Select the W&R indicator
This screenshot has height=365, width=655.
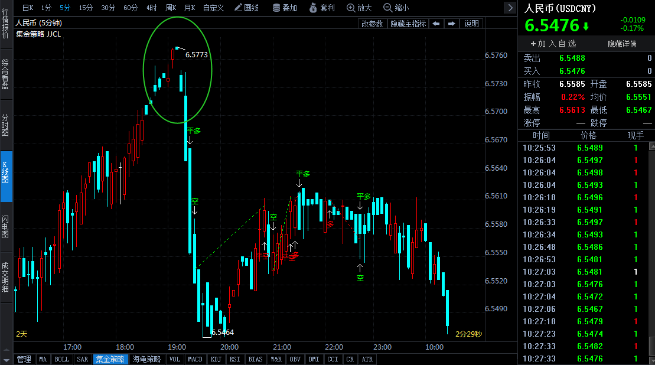[276, 359]
